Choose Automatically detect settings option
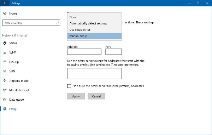 pos(94,23)
